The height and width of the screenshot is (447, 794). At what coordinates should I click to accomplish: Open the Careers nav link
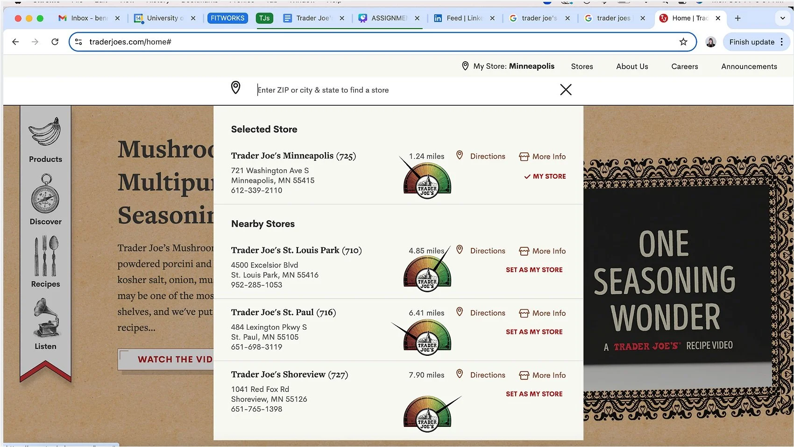[x=685, y=66]
